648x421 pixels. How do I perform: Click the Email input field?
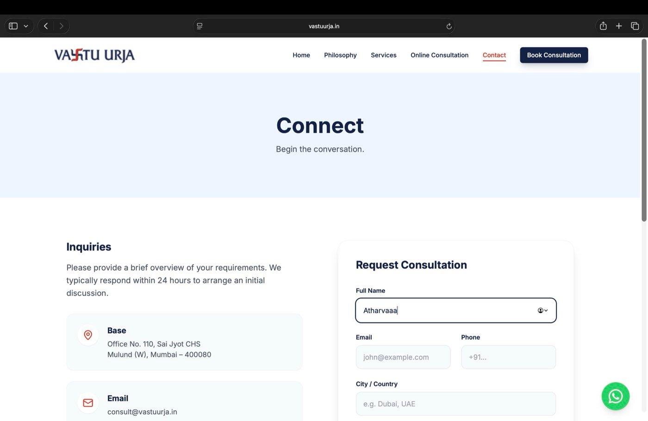tap(403, 357)
